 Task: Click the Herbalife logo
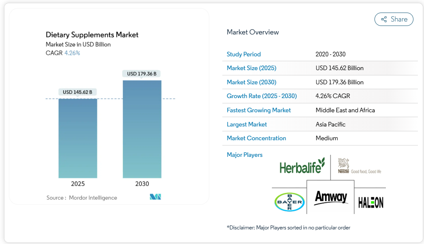point(302,166)
